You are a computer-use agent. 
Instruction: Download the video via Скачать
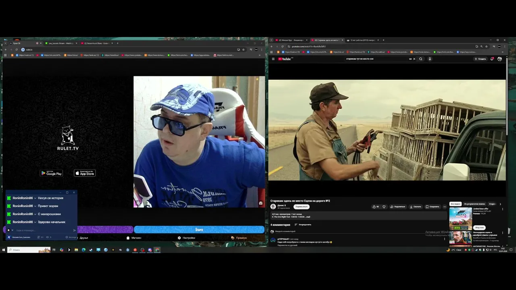tap(415, 207)
